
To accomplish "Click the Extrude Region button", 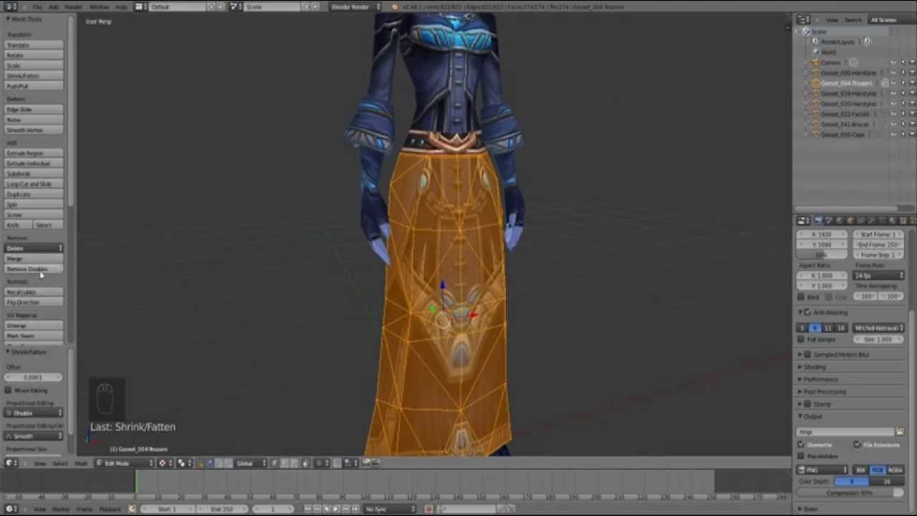I will 34,153.
